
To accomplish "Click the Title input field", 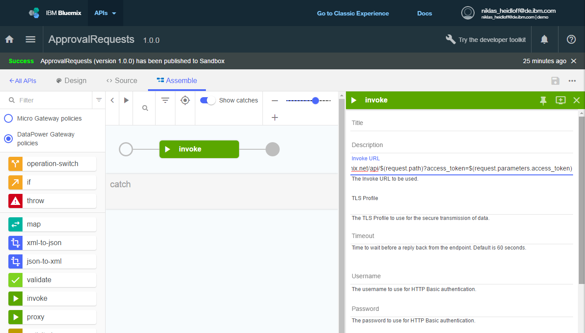I will click(x=462, y=123).
